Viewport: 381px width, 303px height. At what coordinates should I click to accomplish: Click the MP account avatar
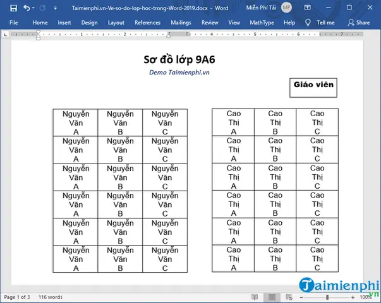point(286,8)
